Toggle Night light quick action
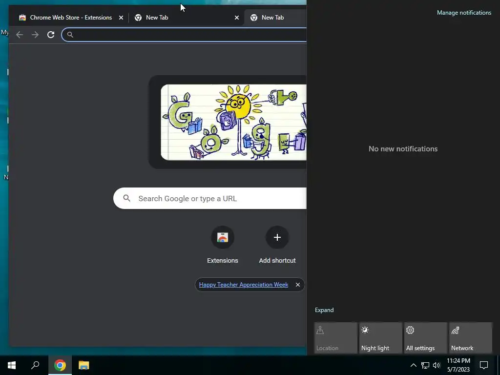The width and height of the screenshot is (500, 375). pyautogui.click(x=380, y=338)
